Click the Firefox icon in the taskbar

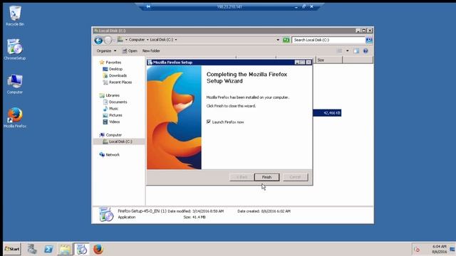point(98,249)
